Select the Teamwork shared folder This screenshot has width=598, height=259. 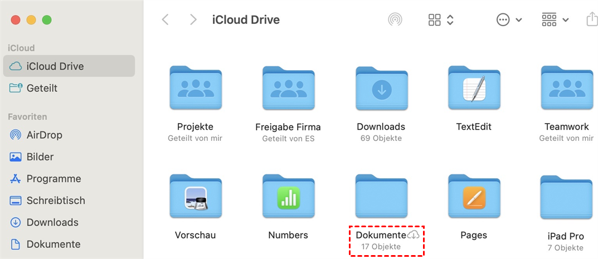pyautogui.click(x=567, y=87)
